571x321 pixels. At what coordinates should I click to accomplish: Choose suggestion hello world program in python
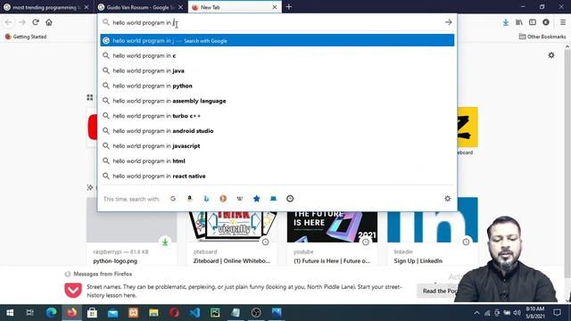277,86
